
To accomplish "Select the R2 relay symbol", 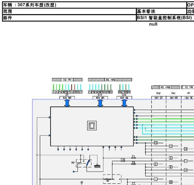I will point(84,163).
